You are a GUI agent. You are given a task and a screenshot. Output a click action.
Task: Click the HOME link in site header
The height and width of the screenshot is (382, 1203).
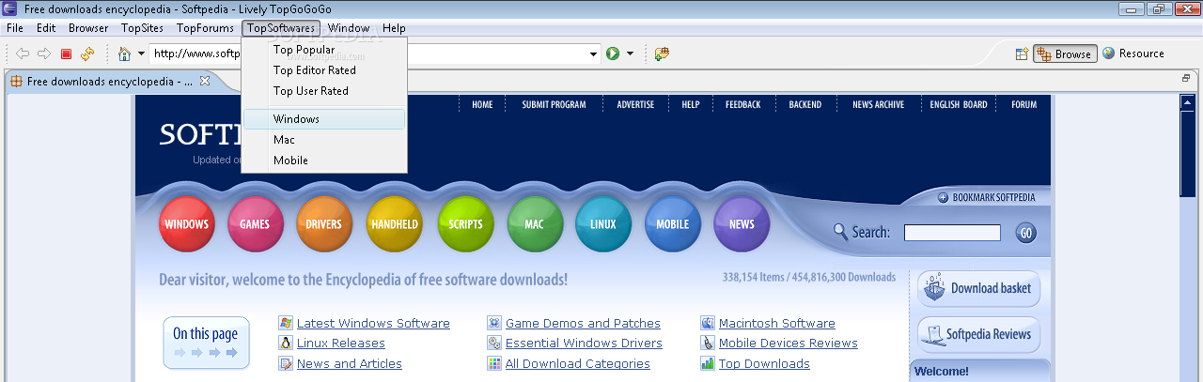click(482, 105)
